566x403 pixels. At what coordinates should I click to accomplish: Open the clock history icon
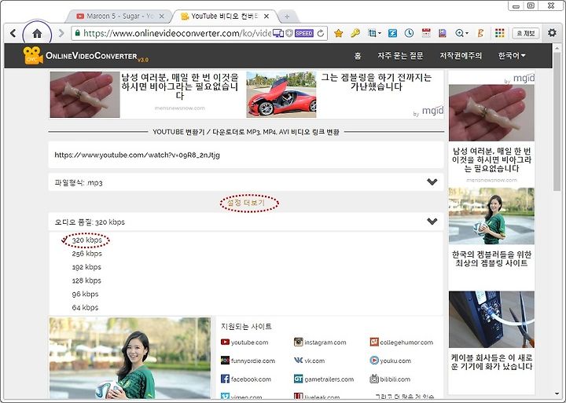point(409,33)
